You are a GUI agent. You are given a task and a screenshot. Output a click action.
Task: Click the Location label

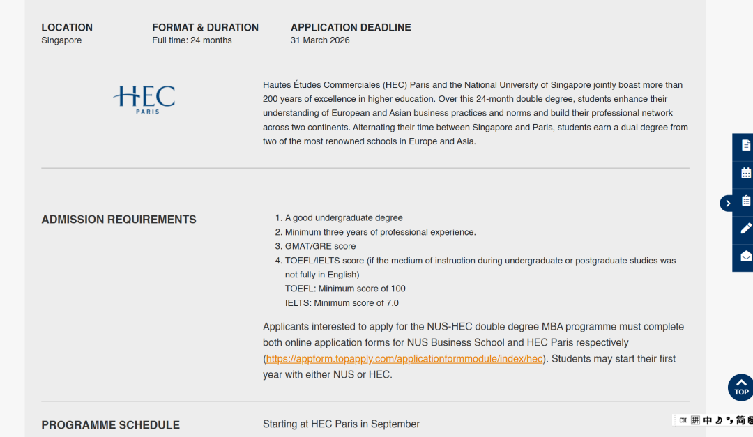[67, 28]
